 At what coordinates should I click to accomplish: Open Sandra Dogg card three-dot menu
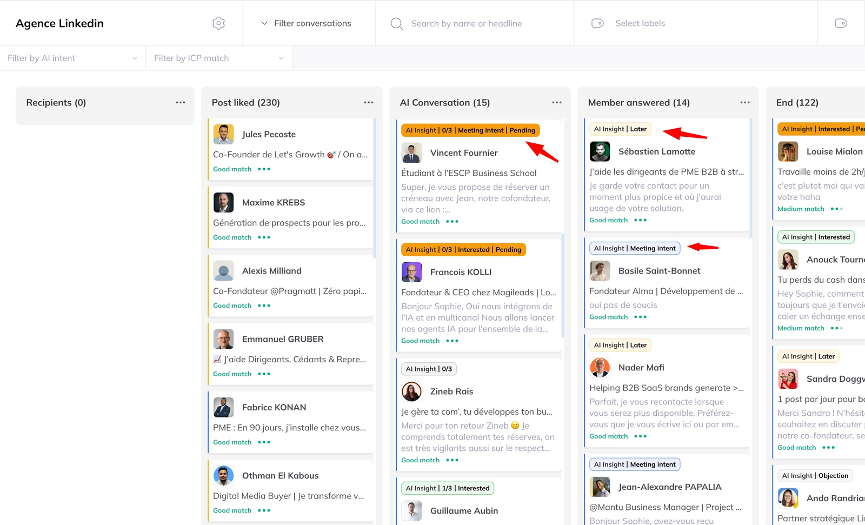click(x=828, y=448)
